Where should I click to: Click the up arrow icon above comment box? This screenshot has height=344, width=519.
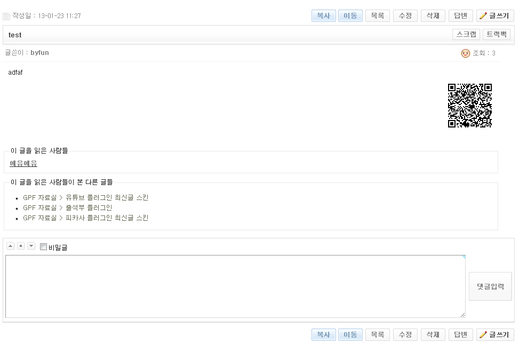click(10, 246)
